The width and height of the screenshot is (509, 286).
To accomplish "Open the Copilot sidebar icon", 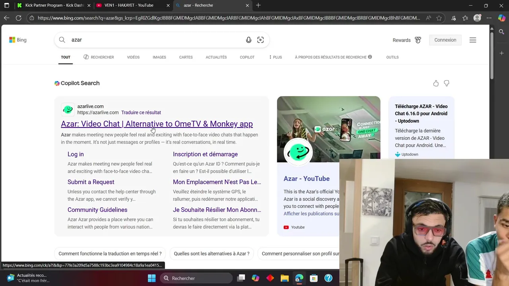I will coord(501,18).
